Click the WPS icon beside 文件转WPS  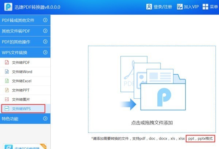tap(7, 108)
